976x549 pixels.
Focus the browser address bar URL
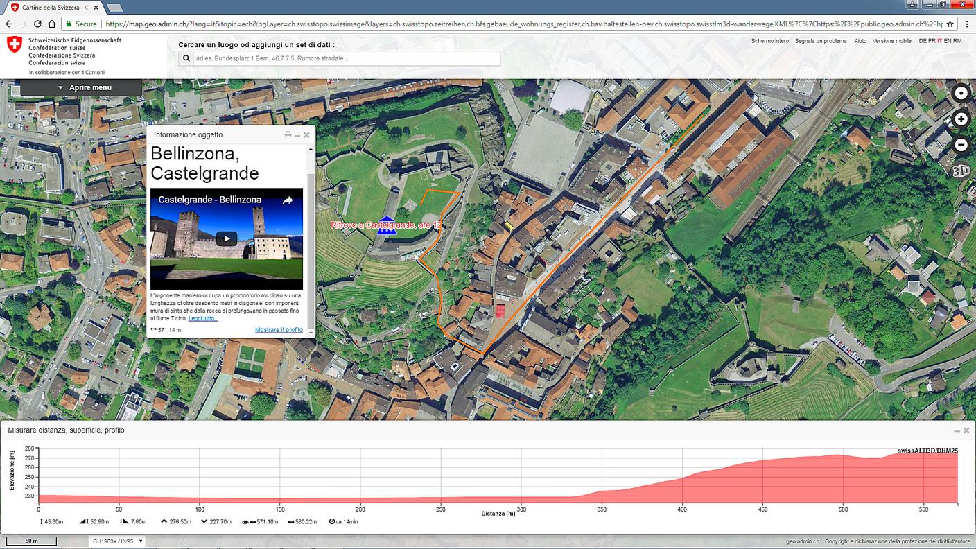click(523, 24)
